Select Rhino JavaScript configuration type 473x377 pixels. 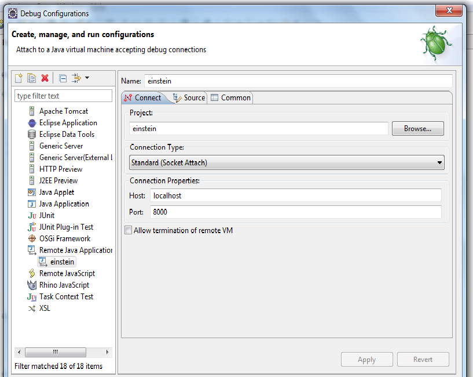64,285
